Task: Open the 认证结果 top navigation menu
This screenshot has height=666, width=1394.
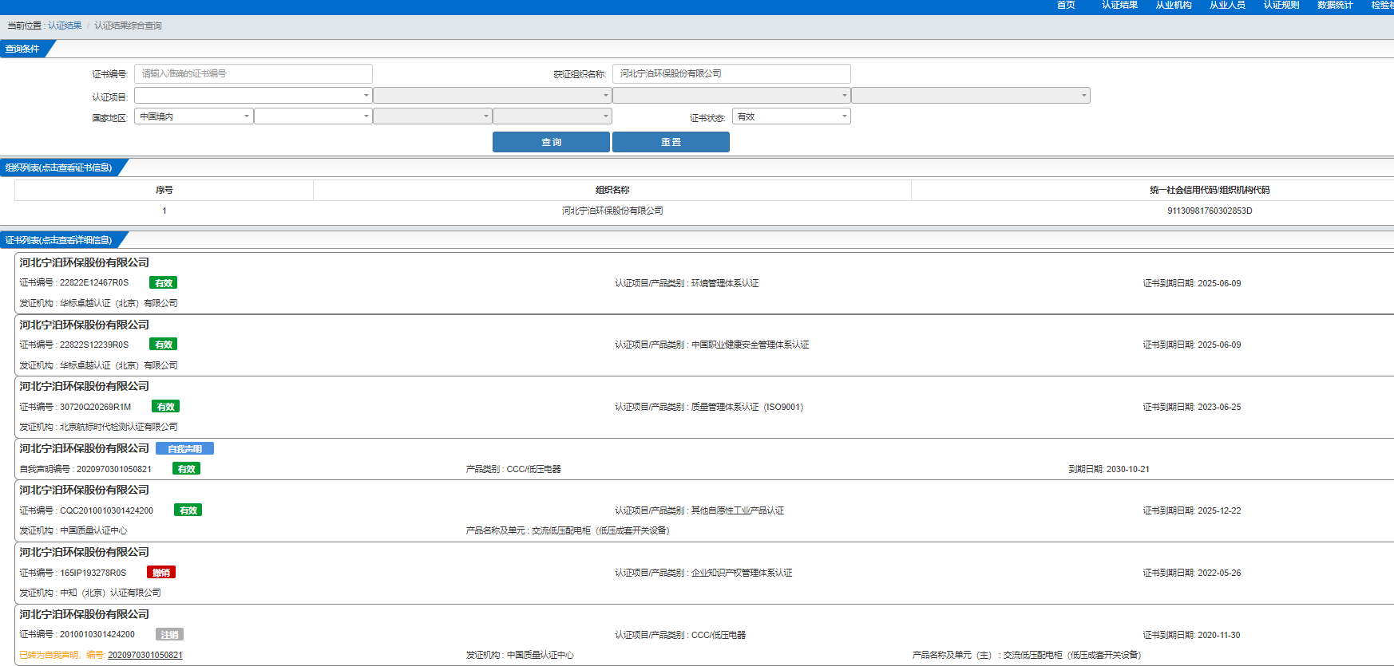Action: coord(1119,6)
